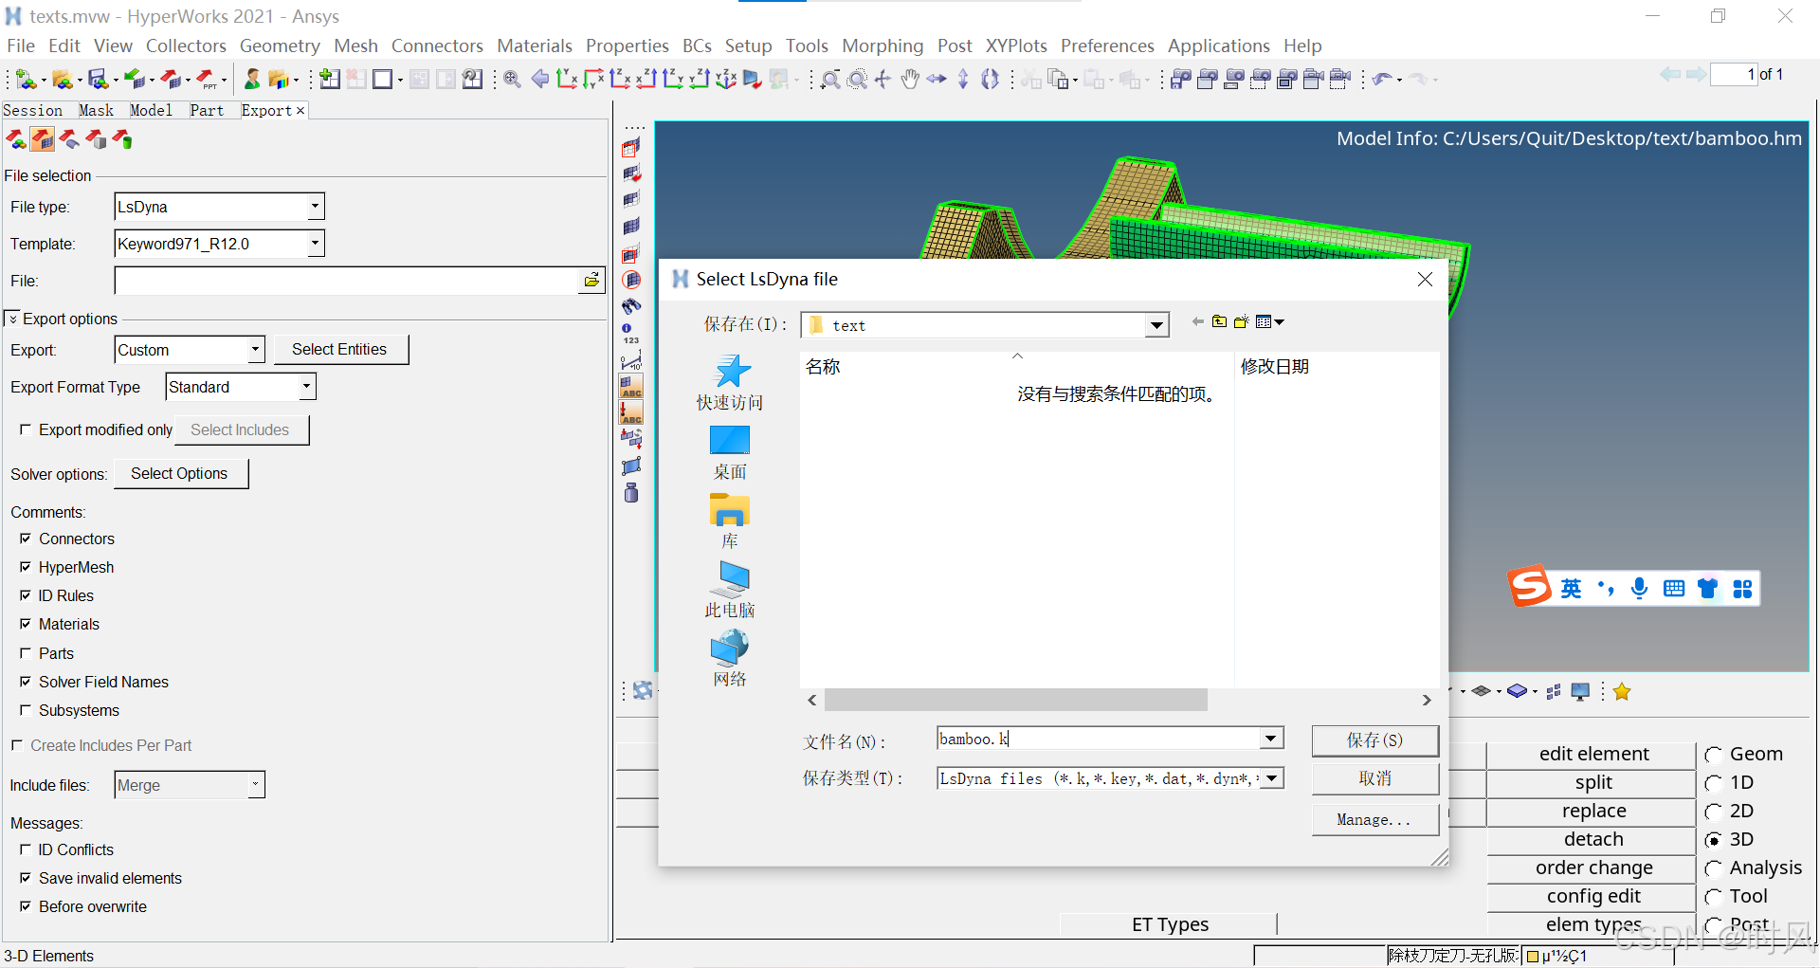This screenshot has width=1820, height=968.
Task: Enable the Subsystems comments checkbox
Action: point(26,710)
